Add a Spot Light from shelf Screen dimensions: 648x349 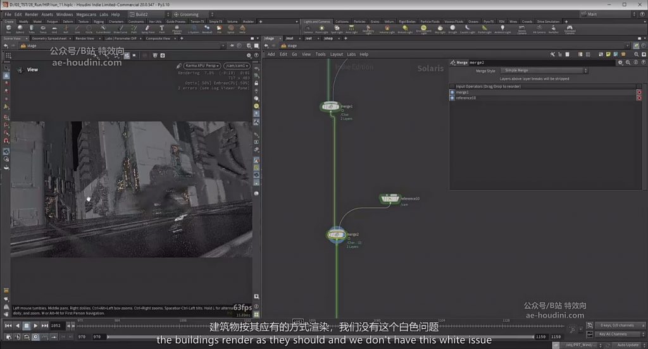(x=337, y=29)
